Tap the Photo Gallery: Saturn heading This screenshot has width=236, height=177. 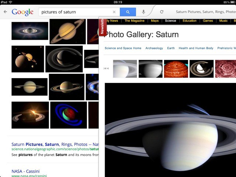(x=141, y=34)
